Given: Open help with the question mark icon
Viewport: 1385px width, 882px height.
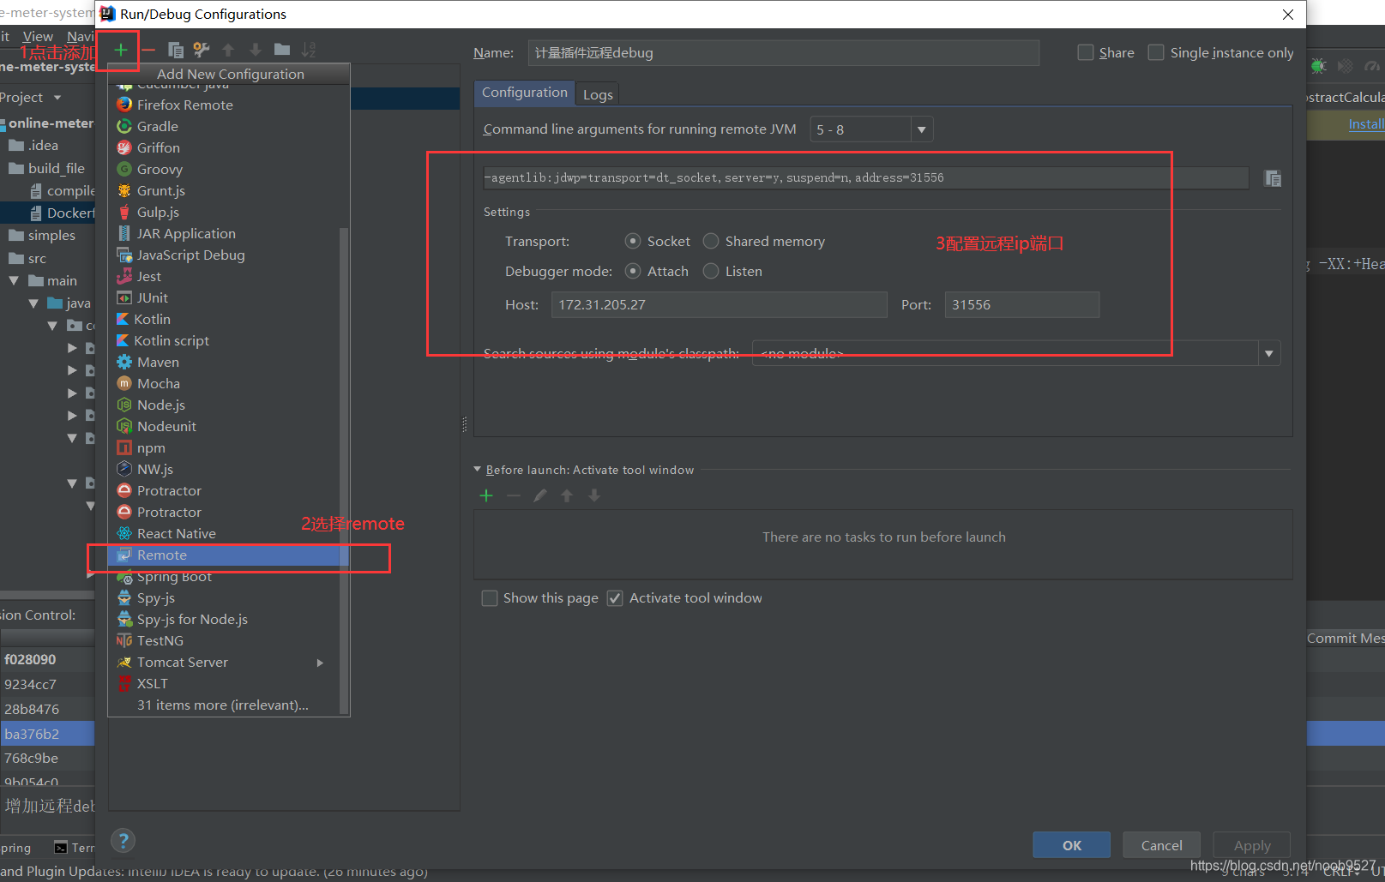Looking at the screenshot, I should (x=123, y=841).
